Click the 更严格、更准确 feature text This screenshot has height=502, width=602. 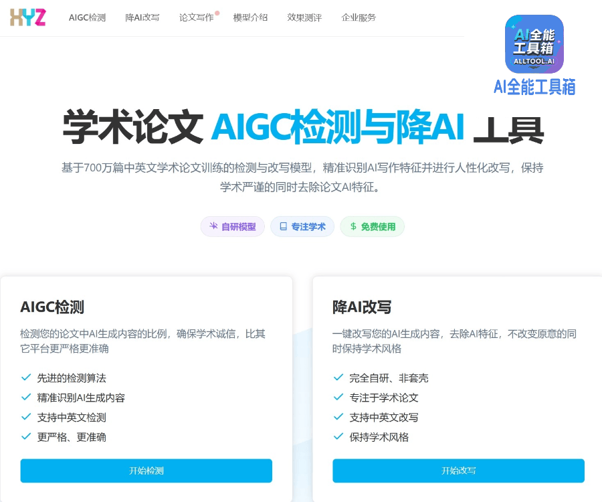pyautogui.click(x=72, y=436)
